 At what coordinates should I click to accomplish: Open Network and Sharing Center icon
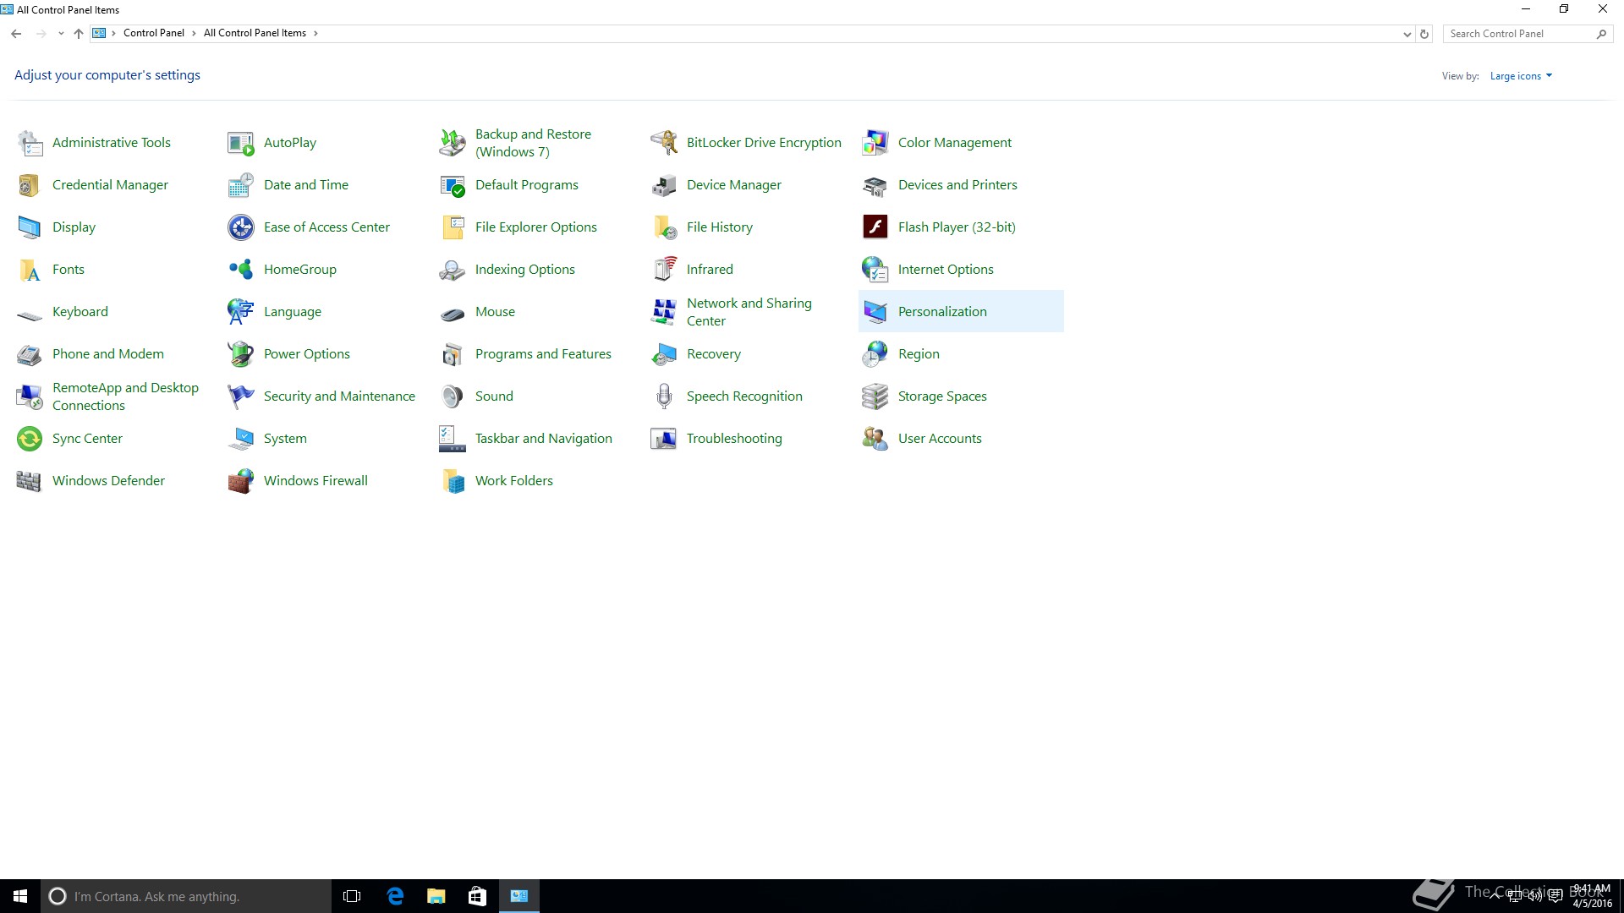pos(664,312)
